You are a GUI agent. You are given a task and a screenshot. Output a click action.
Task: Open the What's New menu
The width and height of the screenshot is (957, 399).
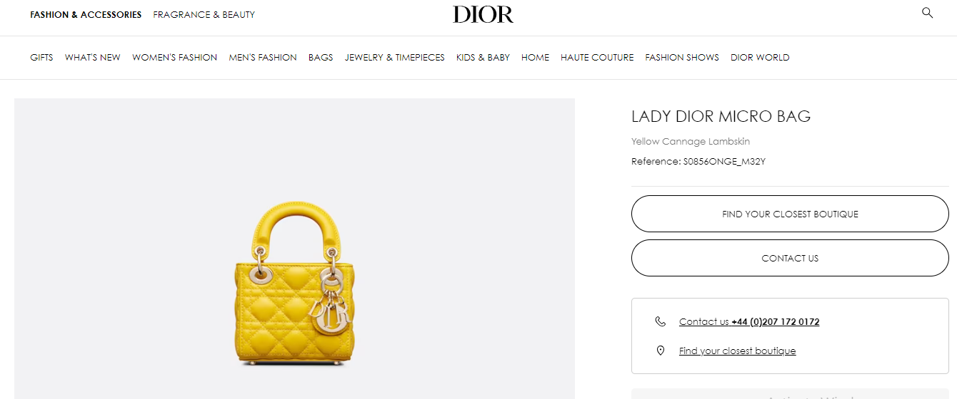click(93, 58)
